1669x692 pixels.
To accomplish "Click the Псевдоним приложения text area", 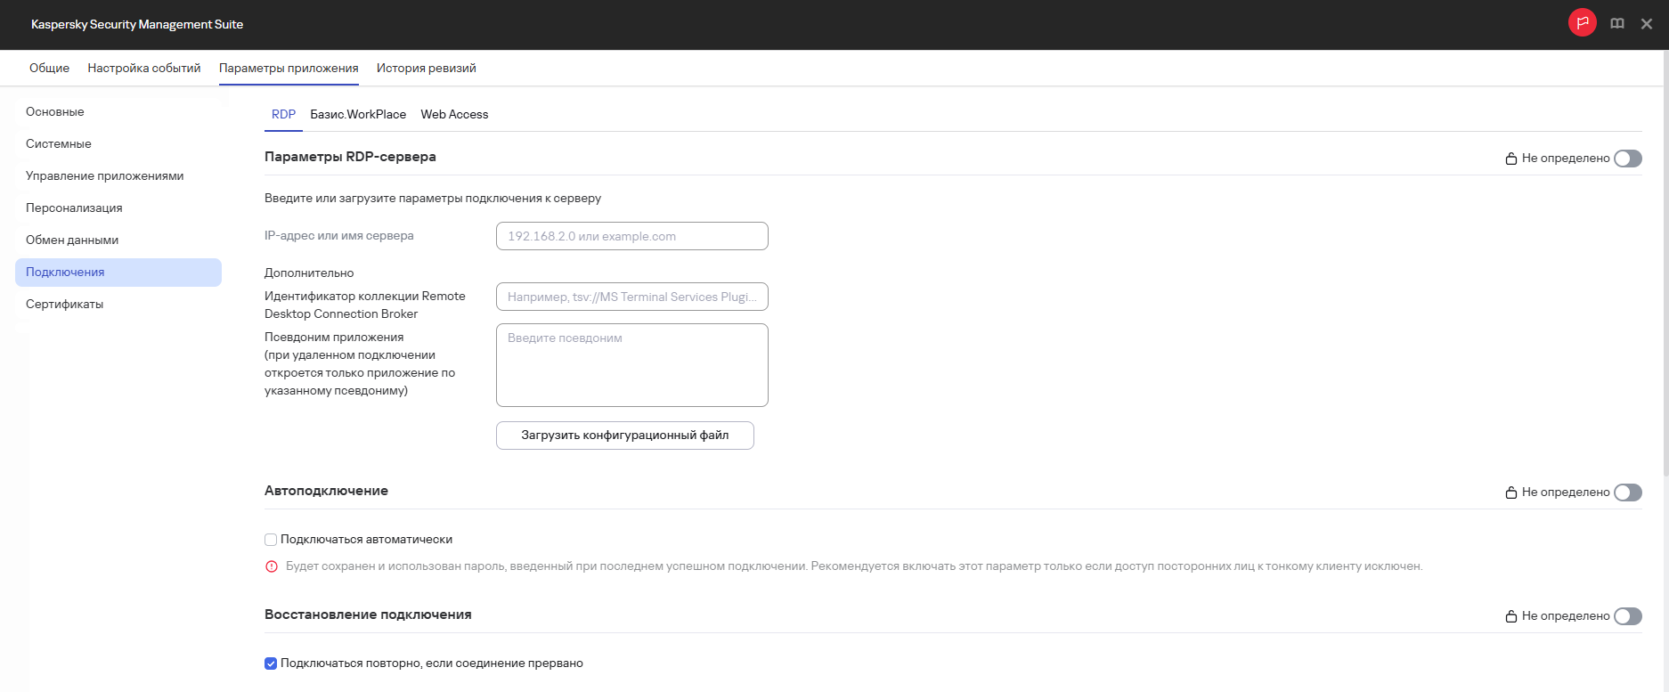I will pos(631,365).
